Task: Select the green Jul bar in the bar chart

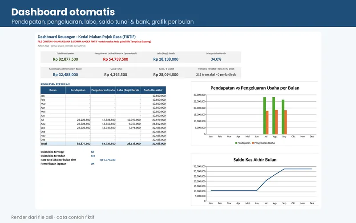Action: coord(264,116)
